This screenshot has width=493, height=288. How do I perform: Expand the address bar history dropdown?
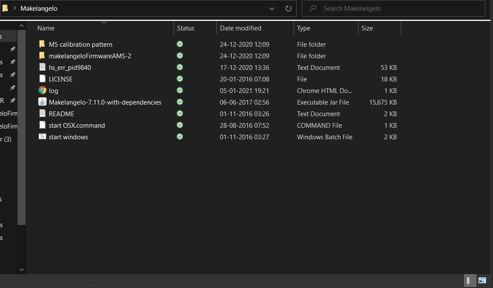tap(272, 9)
